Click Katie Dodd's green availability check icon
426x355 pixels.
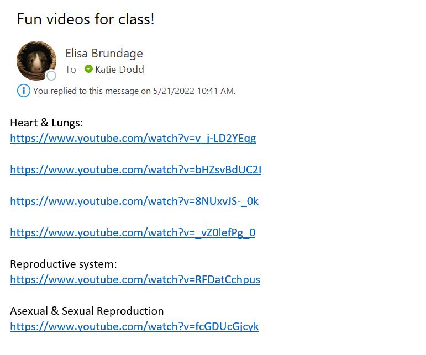click(88, 69)
